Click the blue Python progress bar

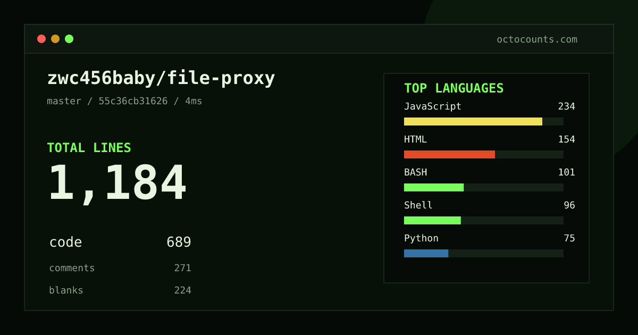(x=426, y=253)
